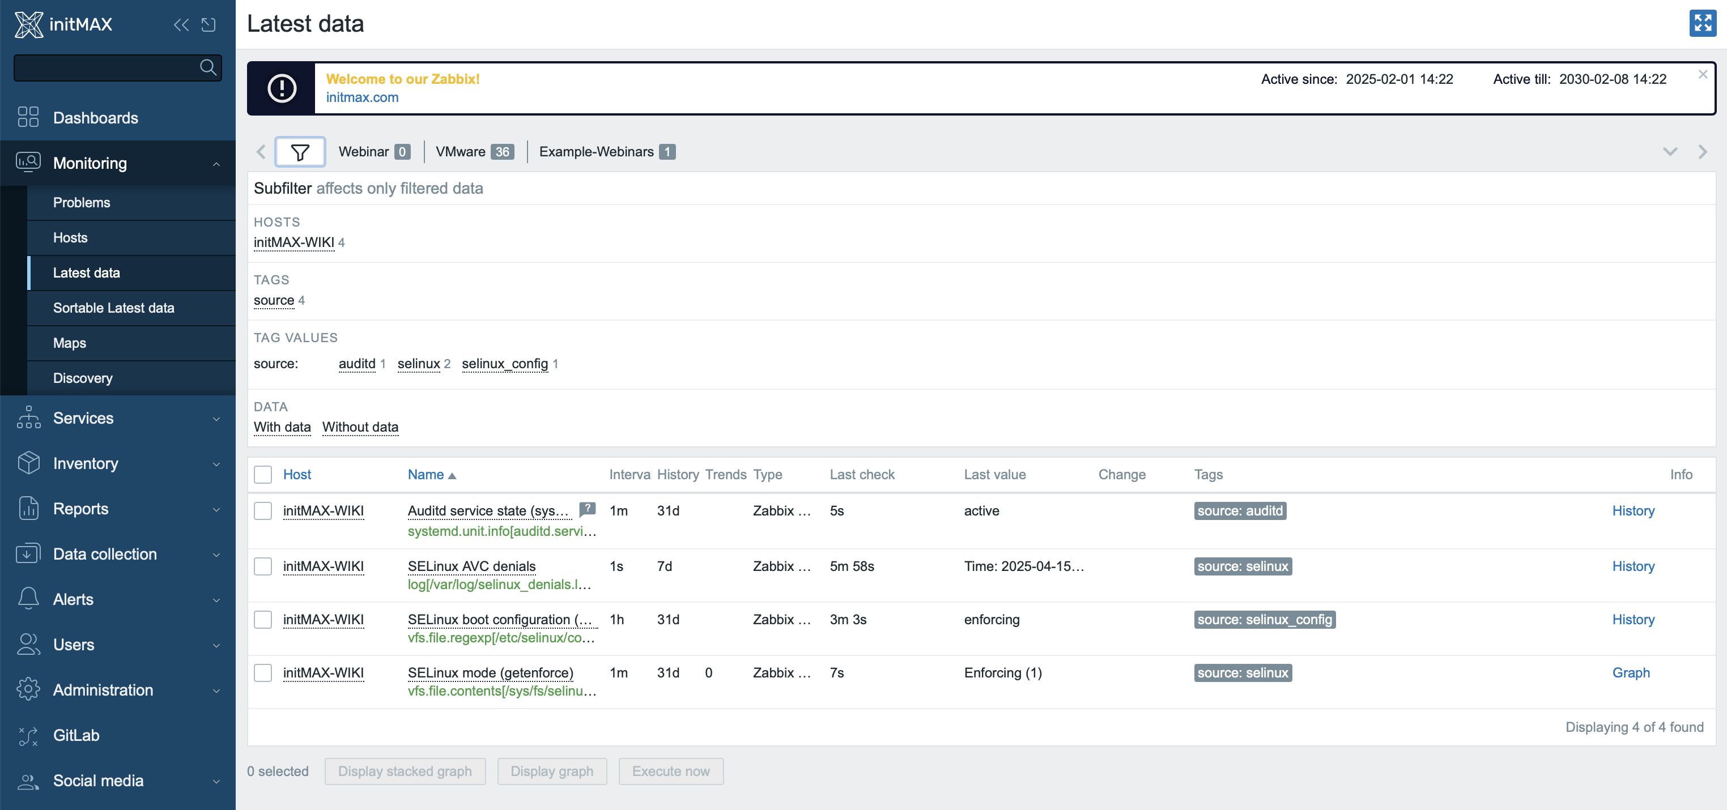Collapse sidebar with double chevron icon
This screenshot has width=1727, height=810.
coord(181,25)
